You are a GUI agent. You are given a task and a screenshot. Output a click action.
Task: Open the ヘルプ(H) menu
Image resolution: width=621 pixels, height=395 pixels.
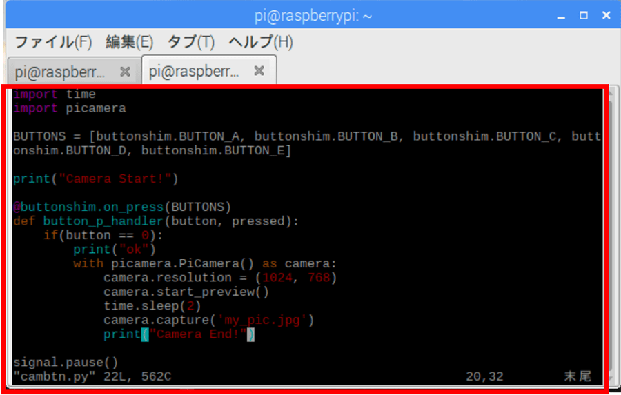coord(261,42)
